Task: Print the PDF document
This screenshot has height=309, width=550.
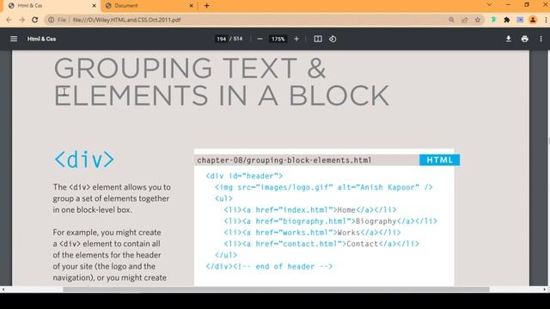Action: [525, 39]
